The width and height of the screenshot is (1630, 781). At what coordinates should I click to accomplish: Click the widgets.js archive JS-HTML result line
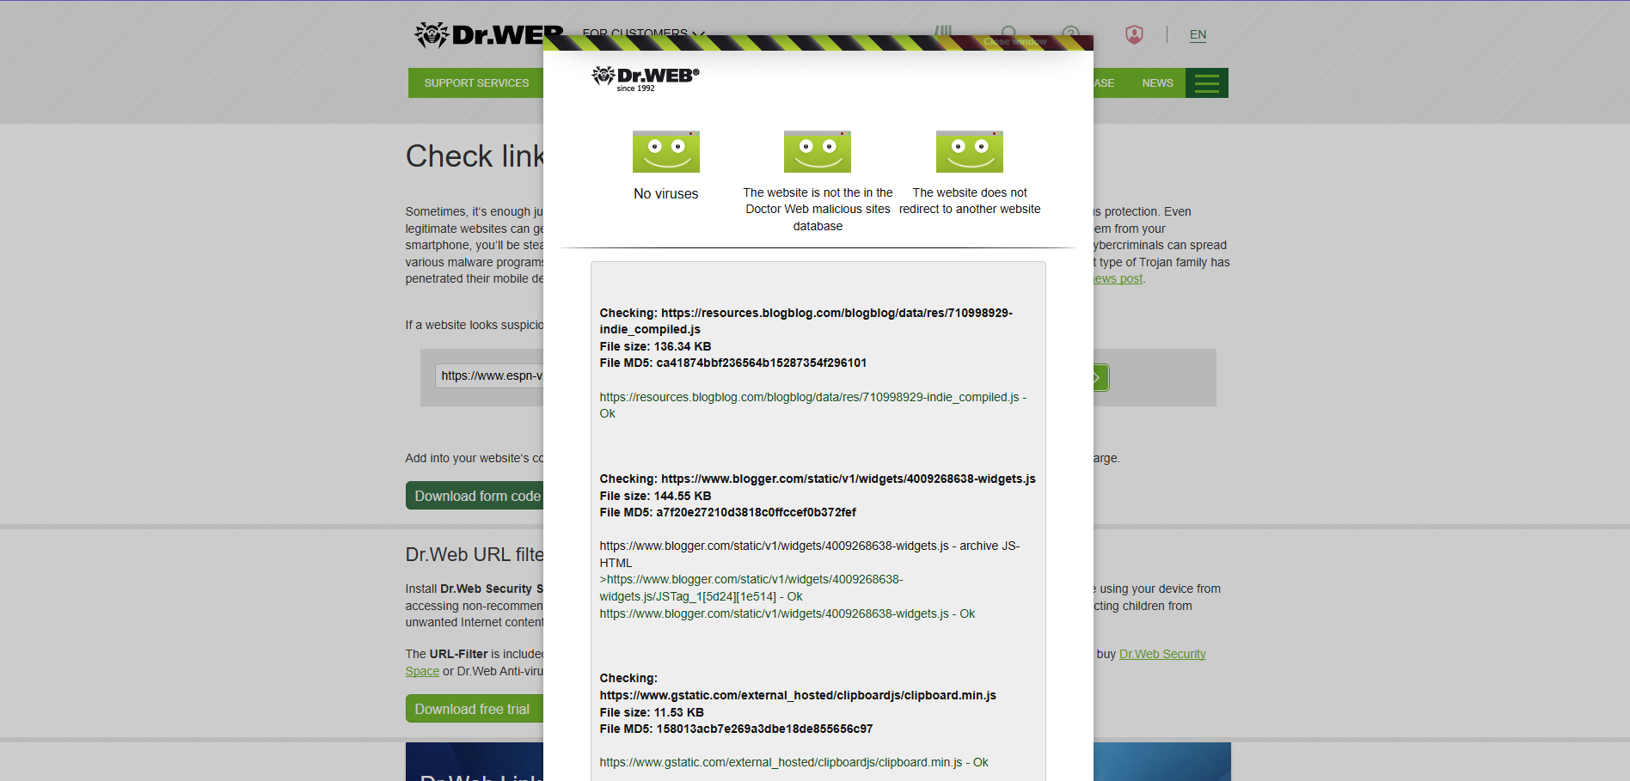[x=809, y=554]
